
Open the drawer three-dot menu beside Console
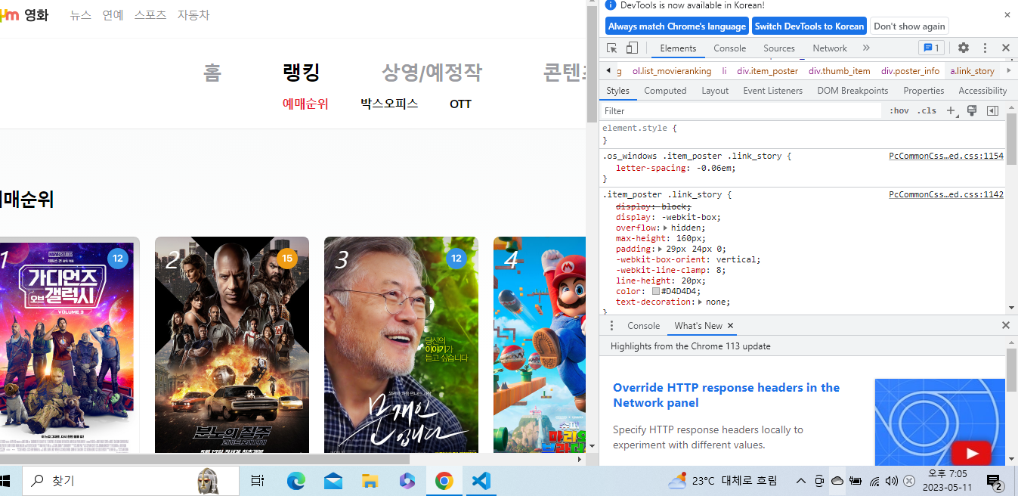coord(611,326)
